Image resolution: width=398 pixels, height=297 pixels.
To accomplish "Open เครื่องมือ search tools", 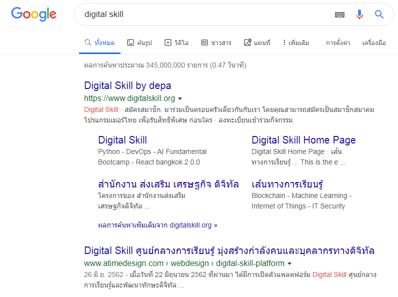I will [374, 42].
